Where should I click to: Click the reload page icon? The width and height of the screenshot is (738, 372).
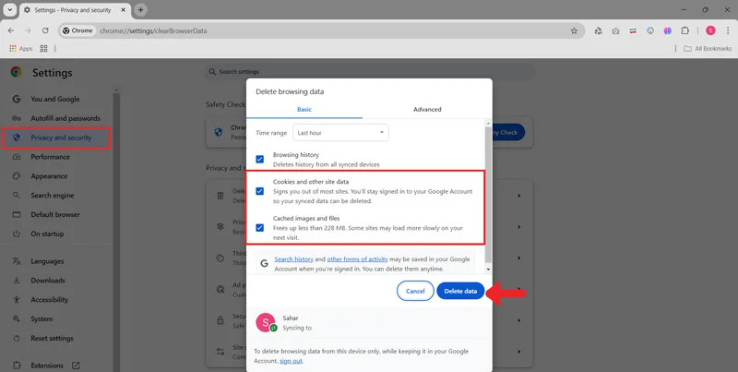point(45,30)
